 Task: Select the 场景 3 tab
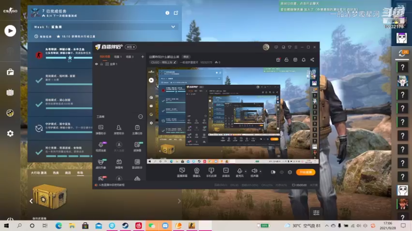[130, 57]
